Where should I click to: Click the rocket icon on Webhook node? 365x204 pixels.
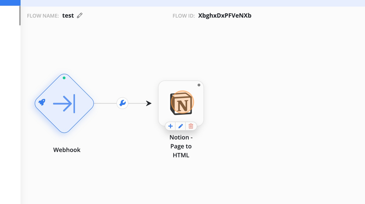click(42, 102)
